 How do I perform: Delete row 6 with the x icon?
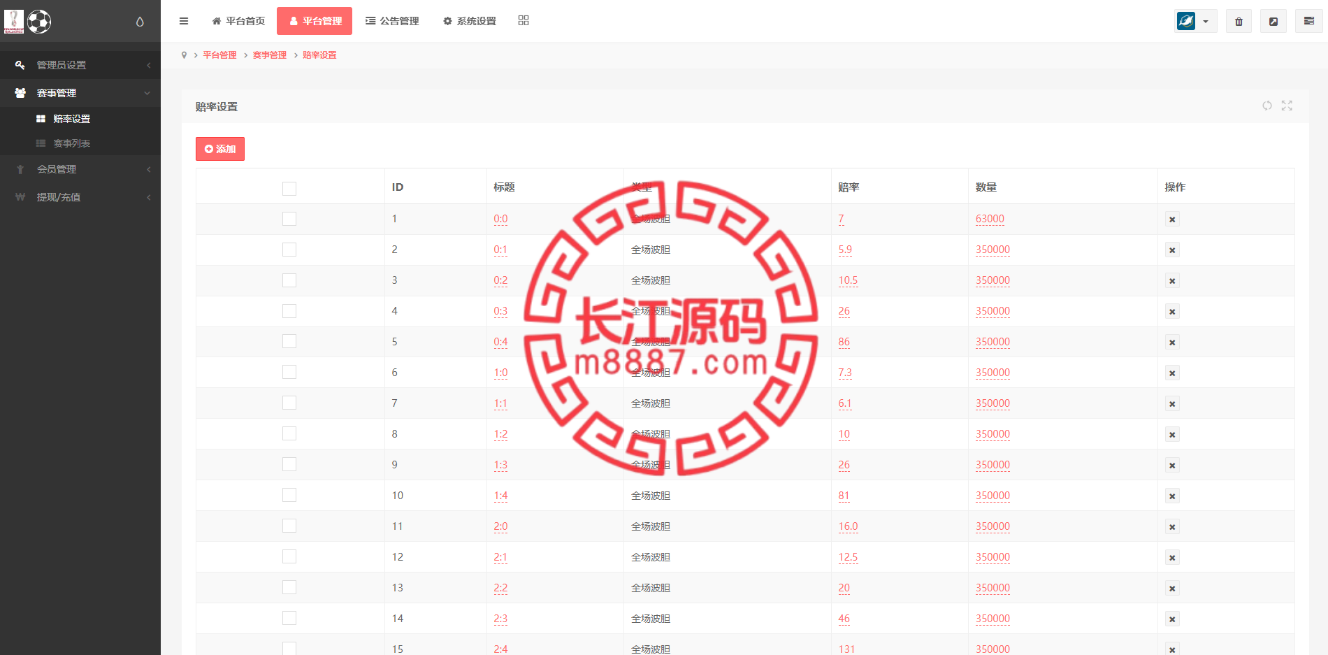tap(1172, 373)
